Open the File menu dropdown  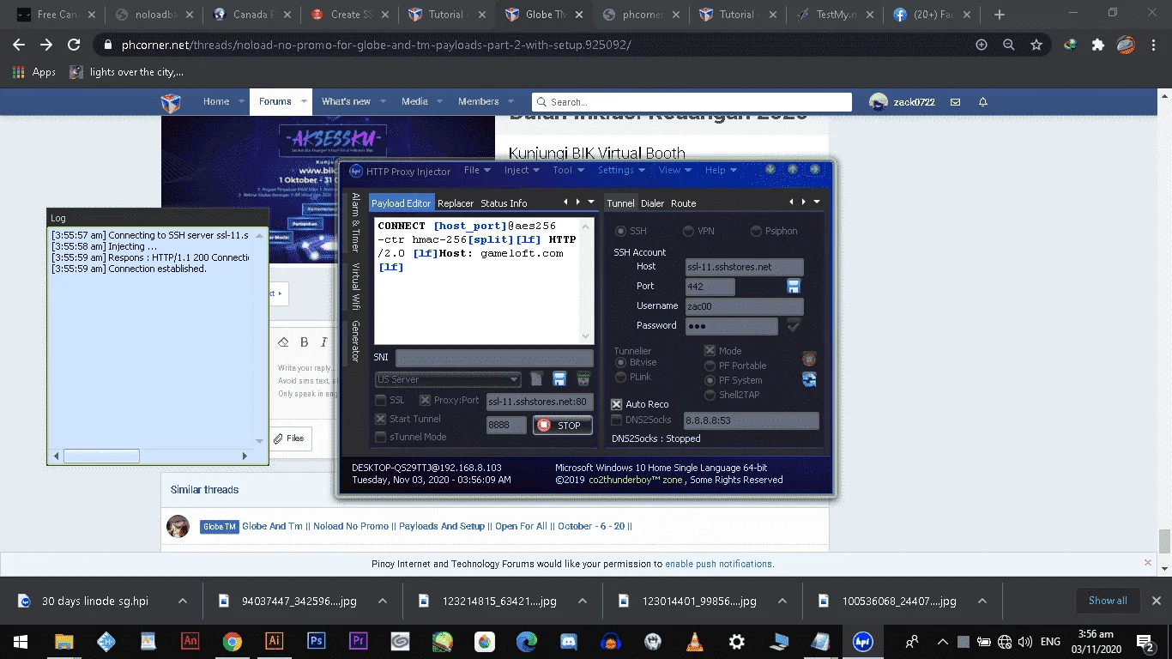click(x=477, y=170)
